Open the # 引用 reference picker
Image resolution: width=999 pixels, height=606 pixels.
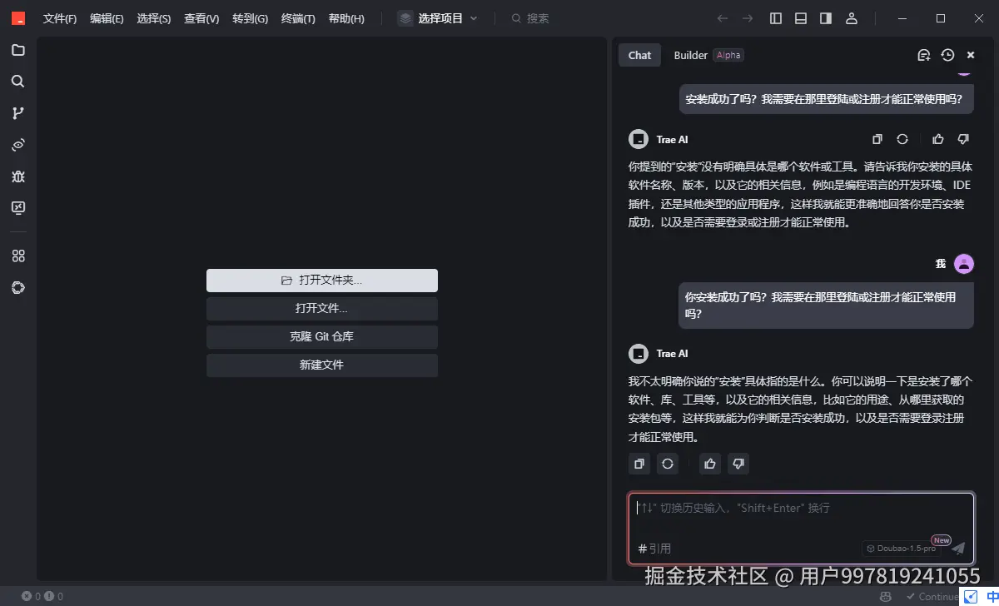tap(654, 549)
